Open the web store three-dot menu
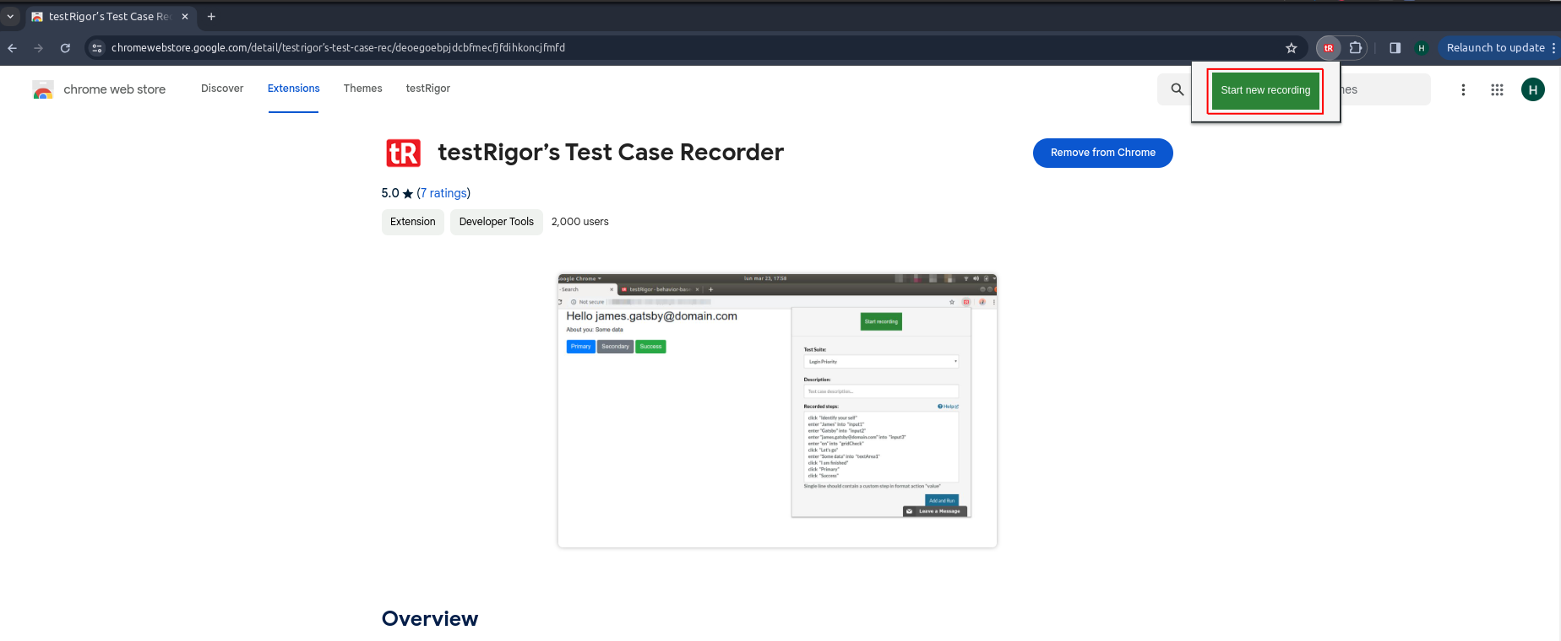Image resolution: width=1561 pixels, height=641 pixels. click(1463, 89)
